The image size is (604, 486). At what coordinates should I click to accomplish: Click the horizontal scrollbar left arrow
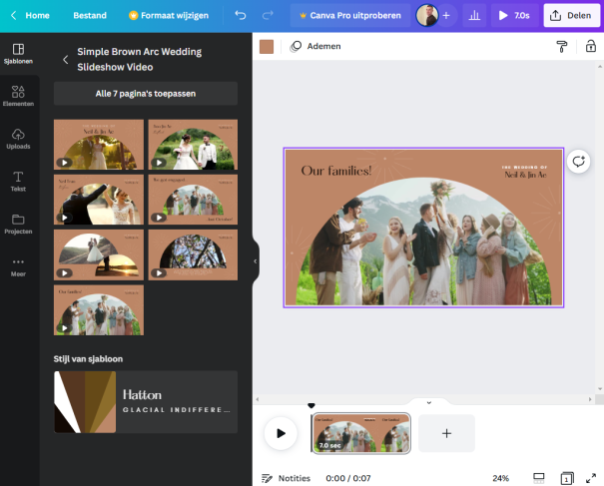[x=257, y=399]
